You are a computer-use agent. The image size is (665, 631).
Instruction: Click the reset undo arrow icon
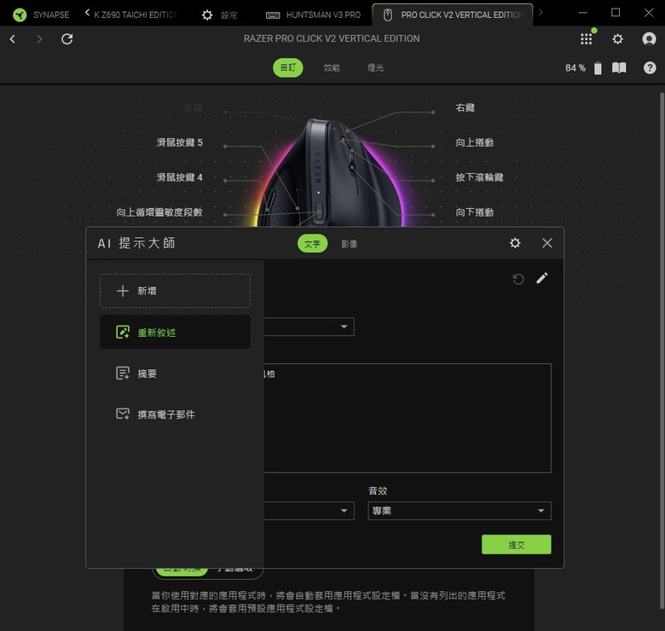point(518,279)
